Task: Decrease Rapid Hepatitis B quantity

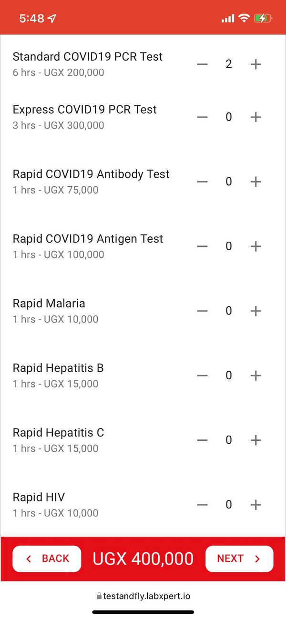Action: [202, 375]
